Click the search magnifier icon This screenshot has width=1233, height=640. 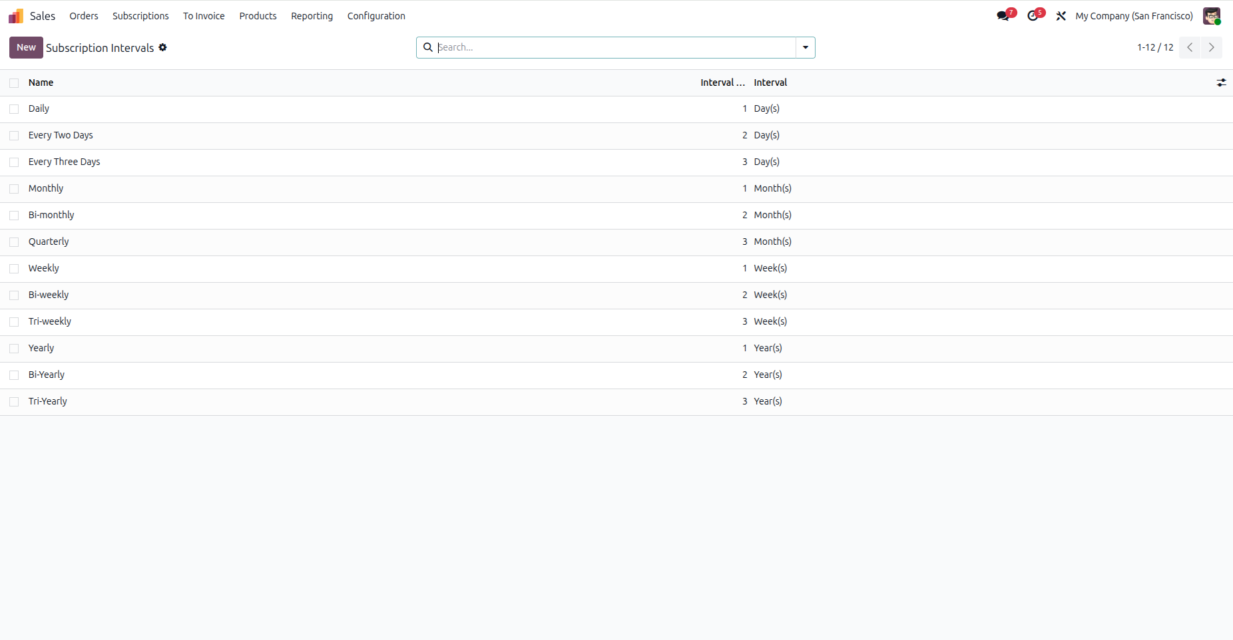tap(428, 47)
